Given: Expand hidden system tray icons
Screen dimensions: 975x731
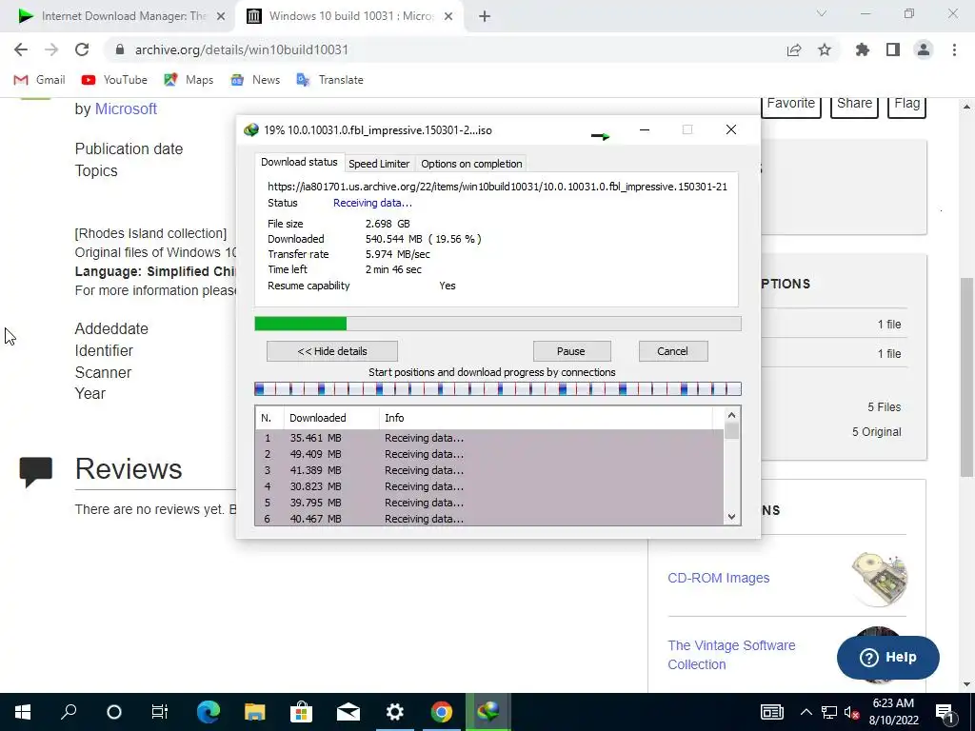Looking at the screenshot, I should tap(806, 712).
